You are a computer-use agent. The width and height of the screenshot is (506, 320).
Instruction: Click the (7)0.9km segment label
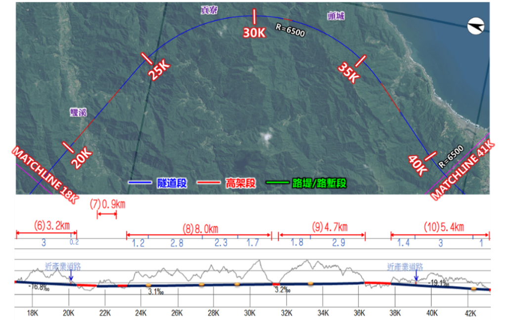(108, 203)
